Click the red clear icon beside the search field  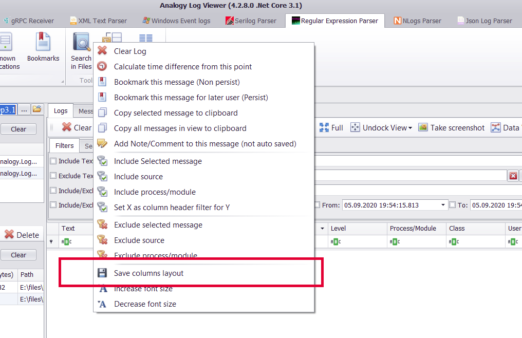513,175
